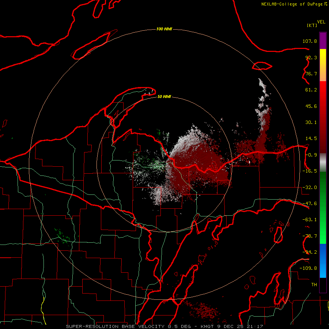Select the 92.3 scale value
Image resolution: width=329 pixels, height=329 pixels.
[x=311, y=57]
